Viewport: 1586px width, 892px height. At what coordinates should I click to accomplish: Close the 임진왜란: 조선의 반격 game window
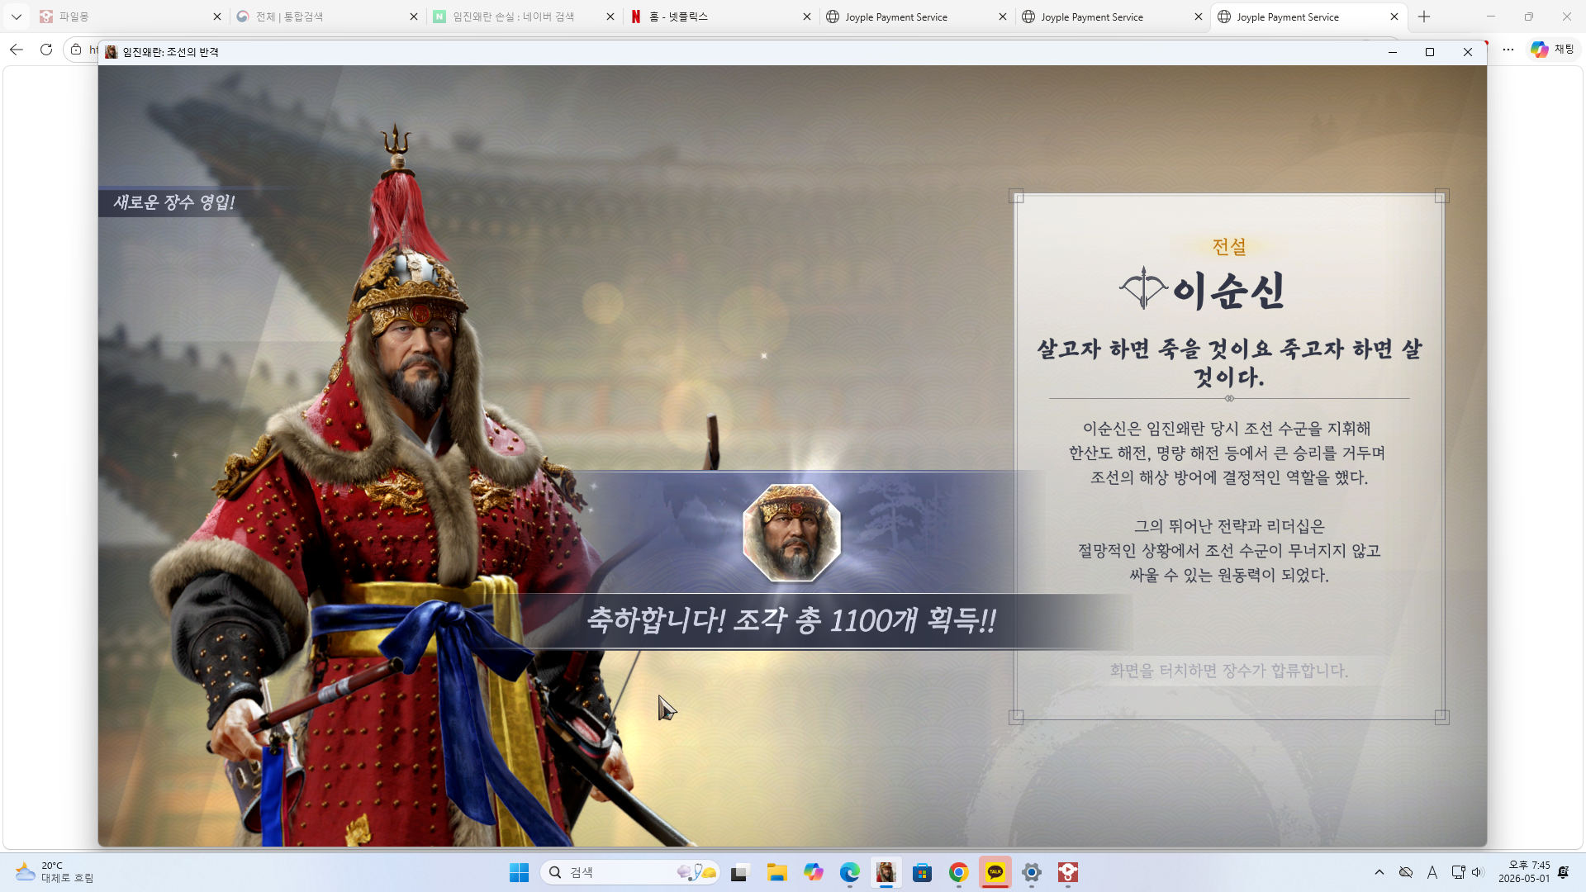click(x=1468, y=52)
